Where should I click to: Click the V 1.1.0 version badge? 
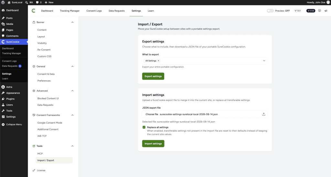tap(311, 11)
